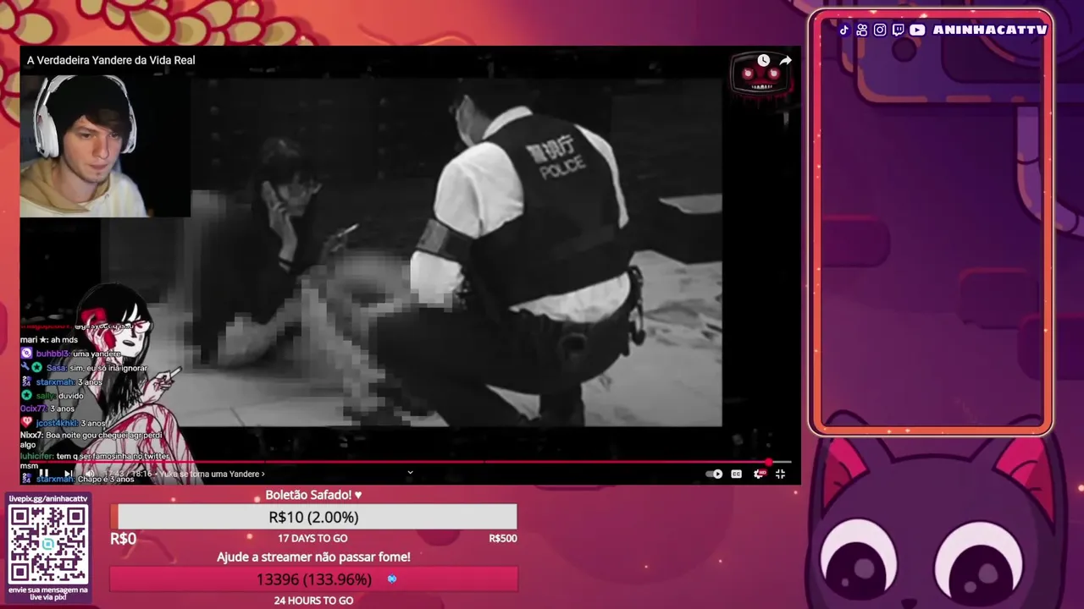Click the TikTok icon in the header

pyautogui.click(x=844, y=30)
